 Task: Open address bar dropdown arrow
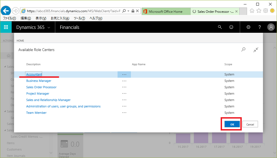pos(129,11)
